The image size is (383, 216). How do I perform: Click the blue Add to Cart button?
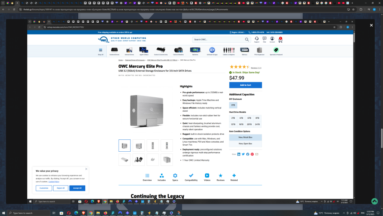pyautogui.click(x=245, y=85)
